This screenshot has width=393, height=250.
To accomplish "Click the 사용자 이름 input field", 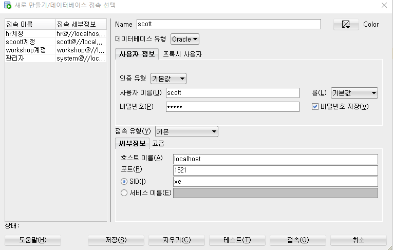I will coord(233,93).
